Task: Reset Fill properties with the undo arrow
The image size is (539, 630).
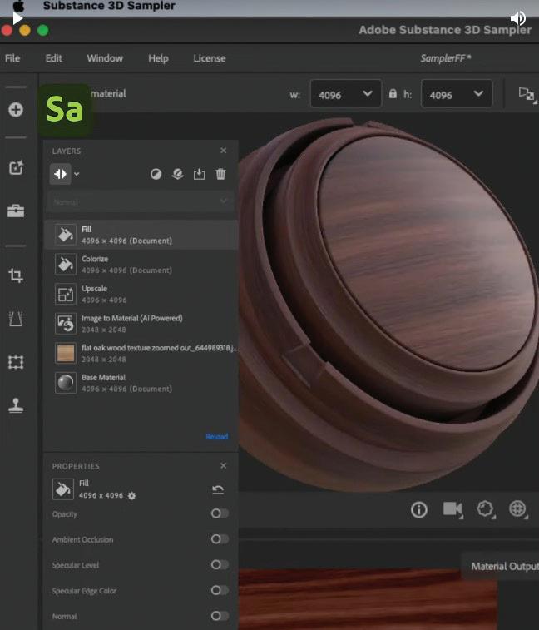Action: [x=218, y=489]
